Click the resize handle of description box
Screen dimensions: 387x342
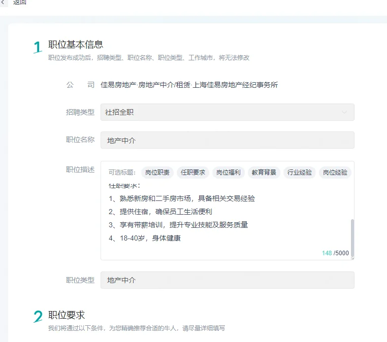tap(352, 258)
